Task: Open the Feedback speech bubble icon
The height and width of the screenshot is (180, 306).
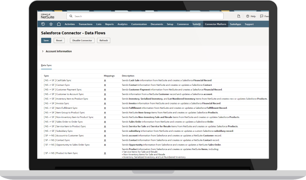Action: 262,16
